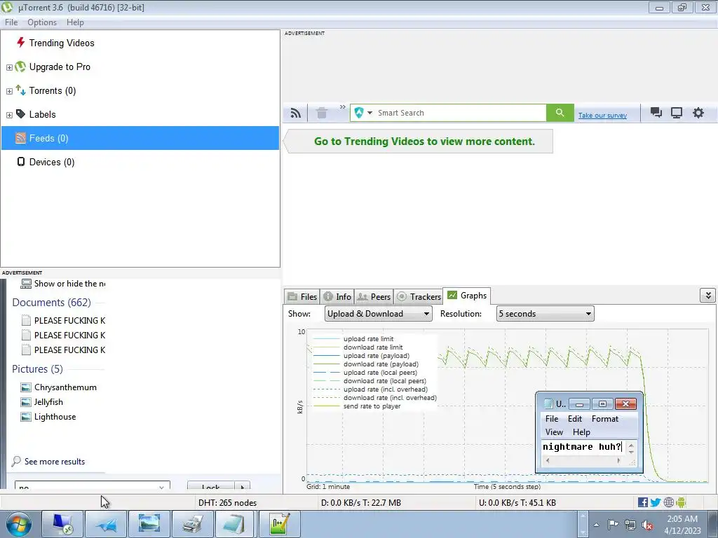The height and width of the screenshot is (538, 718).
Task: Open the Chrysanthemum picture result
Action: 59,387
